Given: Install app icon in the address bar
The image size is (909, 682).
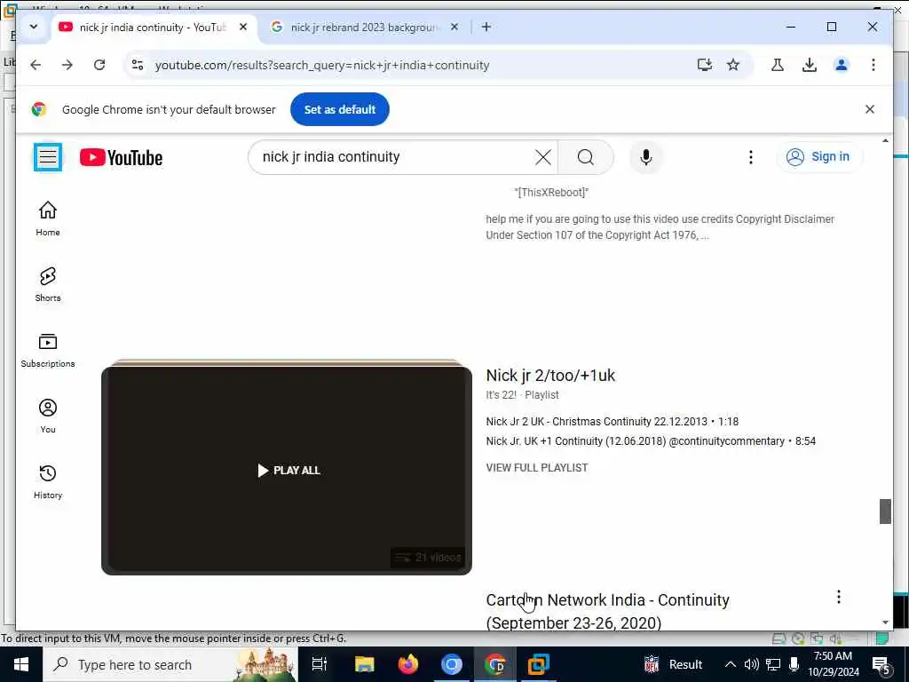Looking at the screenshot, I should (x=704, y=65).
